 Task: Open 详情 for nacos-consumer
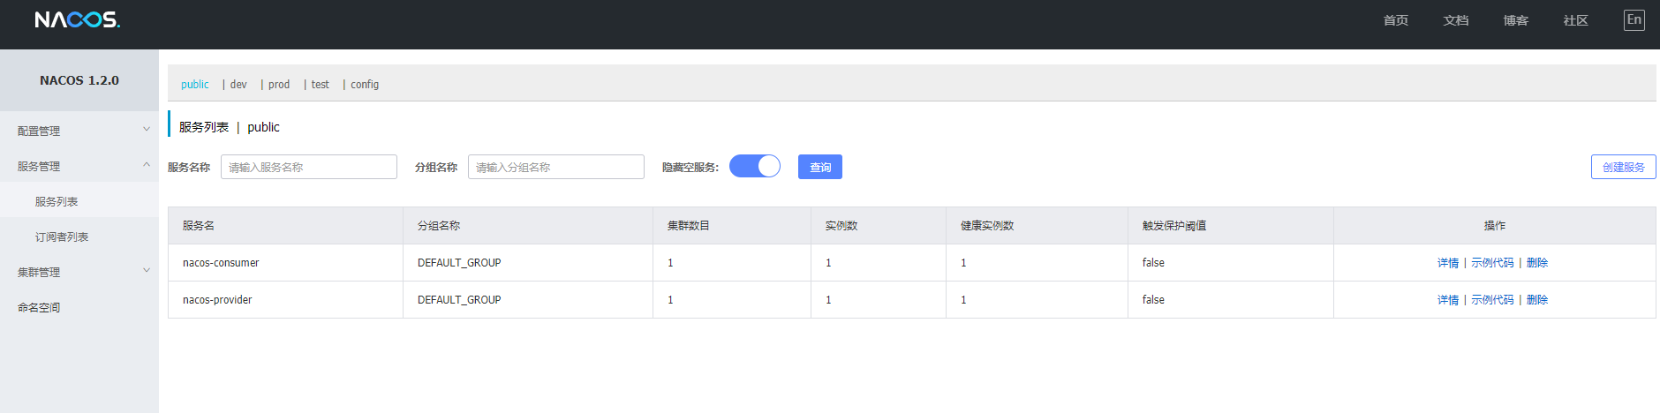tap(1448, 263)
